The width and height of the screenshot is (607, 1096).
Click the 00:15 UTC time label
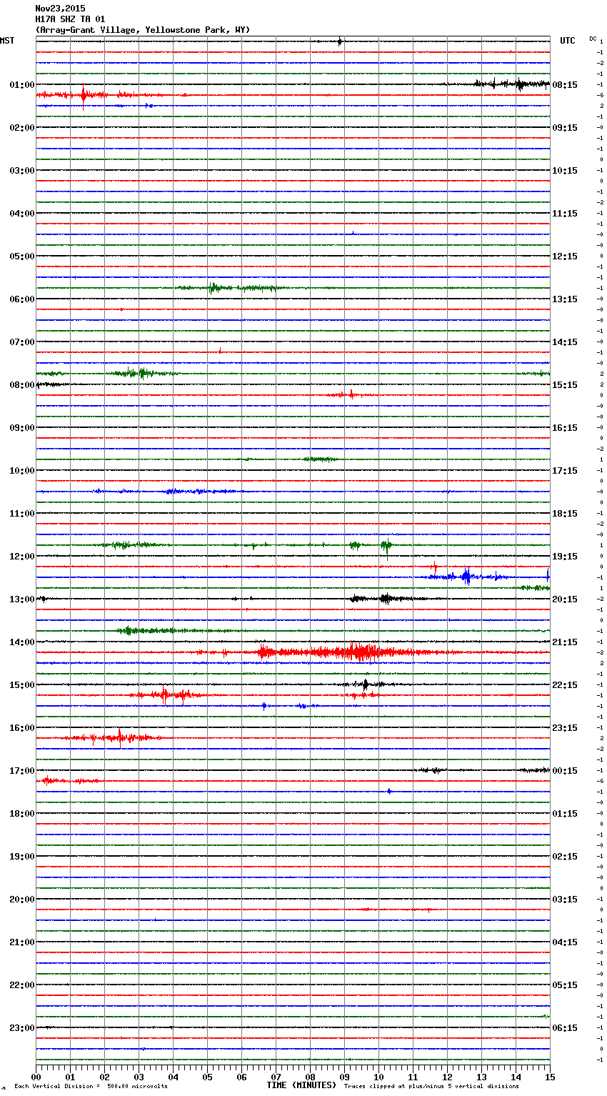point(565,771)
